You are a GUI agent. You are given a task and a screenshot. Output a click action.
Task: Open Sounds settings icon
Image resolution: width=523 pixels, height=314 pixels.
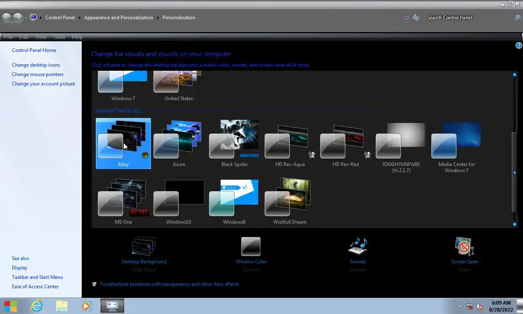[358, 247]
